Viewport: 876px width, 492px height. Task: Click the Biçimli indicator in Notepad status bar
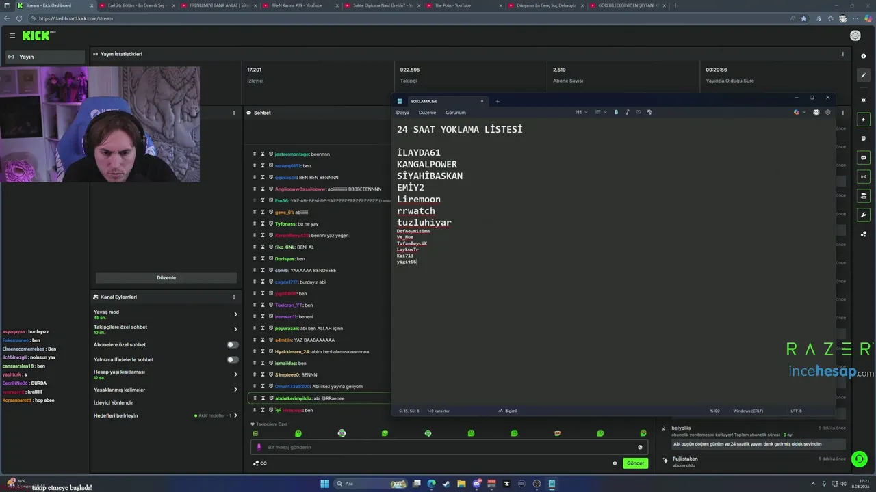click(x=508, y=411)
